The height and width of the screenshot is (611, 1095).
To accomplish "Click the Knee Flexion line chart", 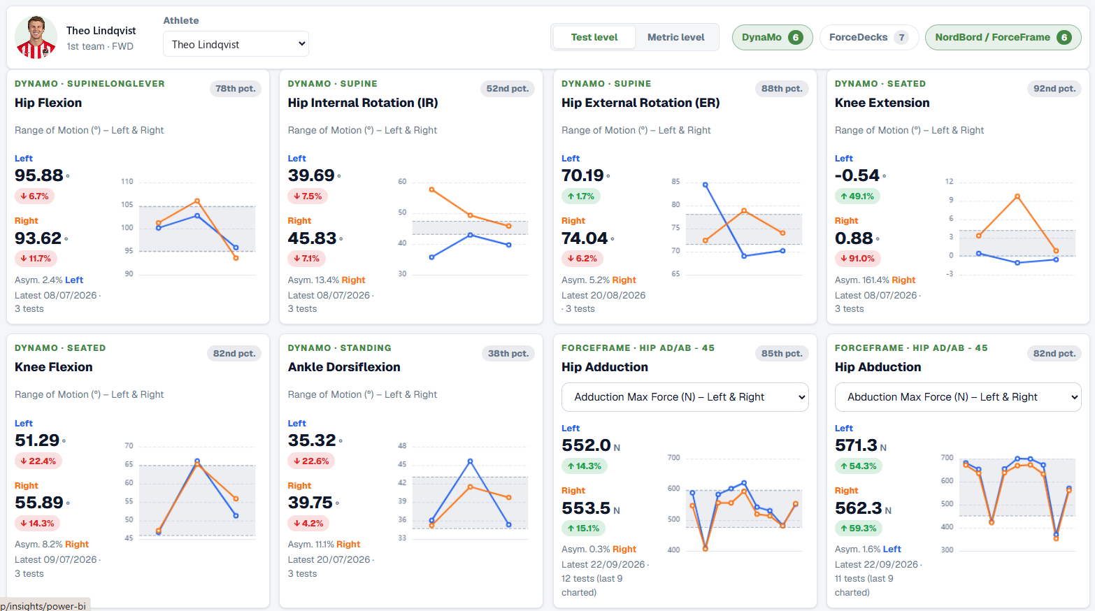I will click(x=189, y=492).
